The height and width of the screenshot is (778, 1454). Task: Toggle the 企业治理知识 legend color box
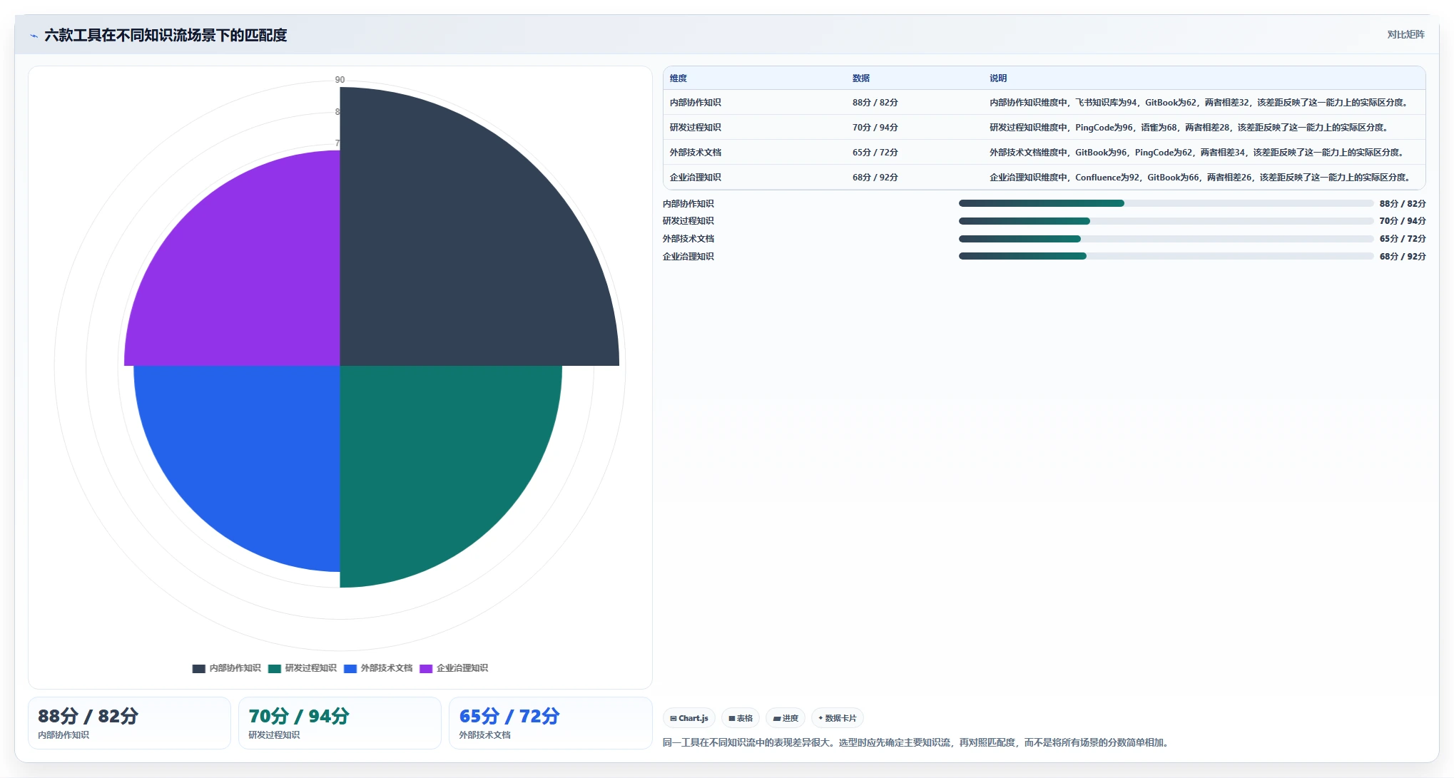[426, 669]
